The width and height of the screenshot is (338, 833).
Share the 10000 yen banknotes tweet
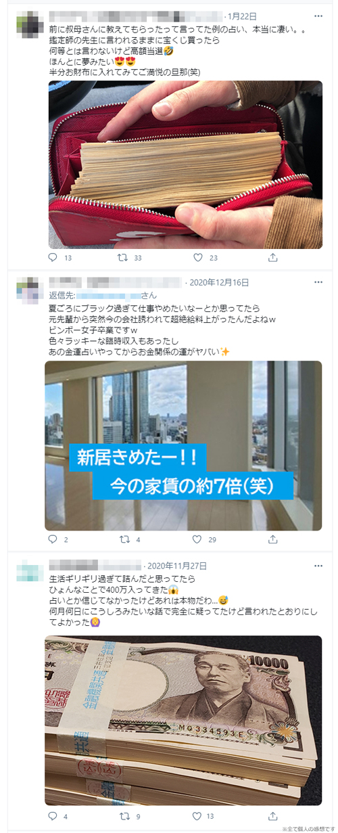tap(273, 816)
